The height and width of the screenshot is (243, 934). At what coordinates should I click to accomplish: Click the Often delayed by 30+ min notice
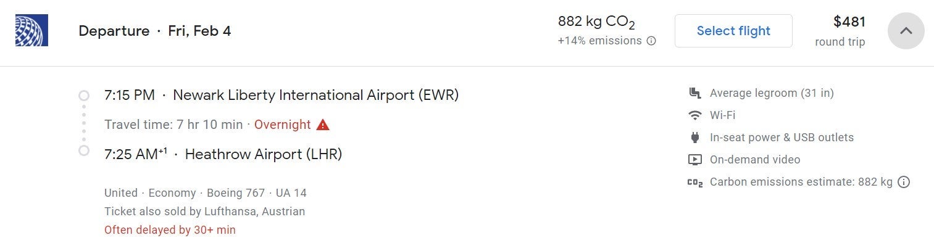[170, 230]
